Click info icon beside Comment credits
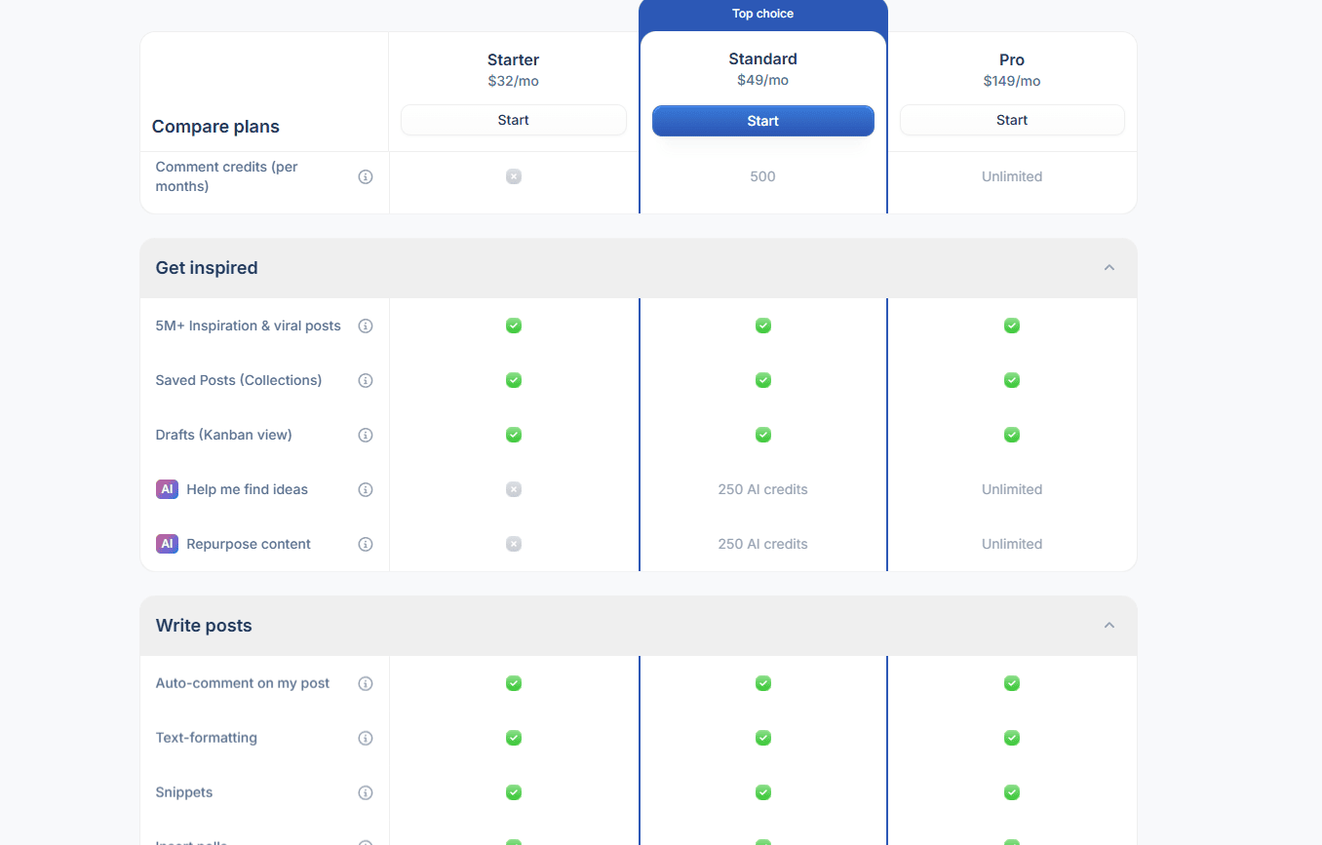Image resolution: width=1322 pixels, height=845 pixels. point(366,176)
